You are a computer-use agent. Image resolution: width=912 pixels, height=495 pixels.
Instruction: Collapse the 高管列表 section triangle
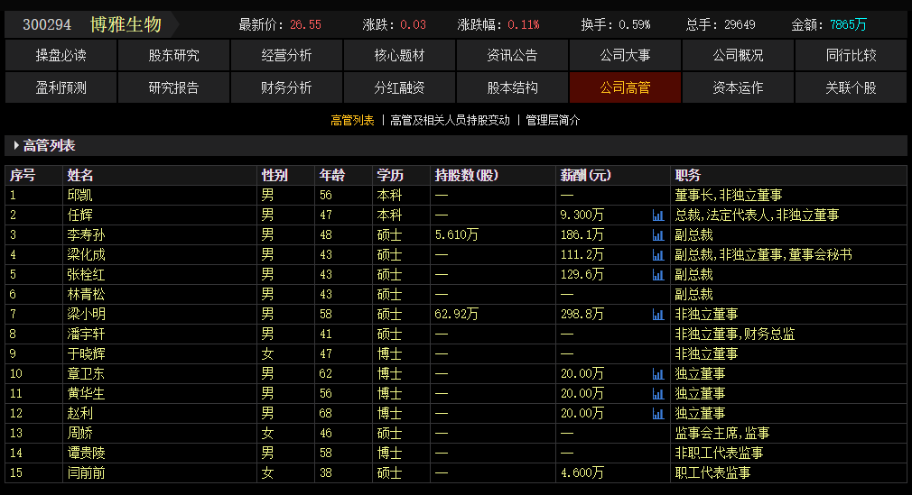(x=16, y=145)
